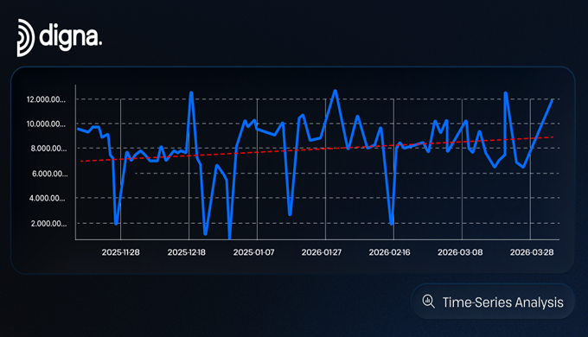Click the Time-Series Analysis button

(492, 302)
